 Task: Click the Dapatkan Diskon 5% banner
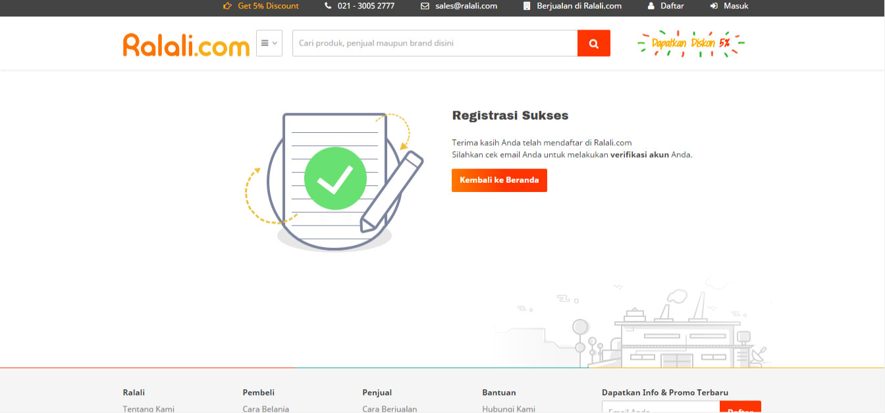pos(691,43)
